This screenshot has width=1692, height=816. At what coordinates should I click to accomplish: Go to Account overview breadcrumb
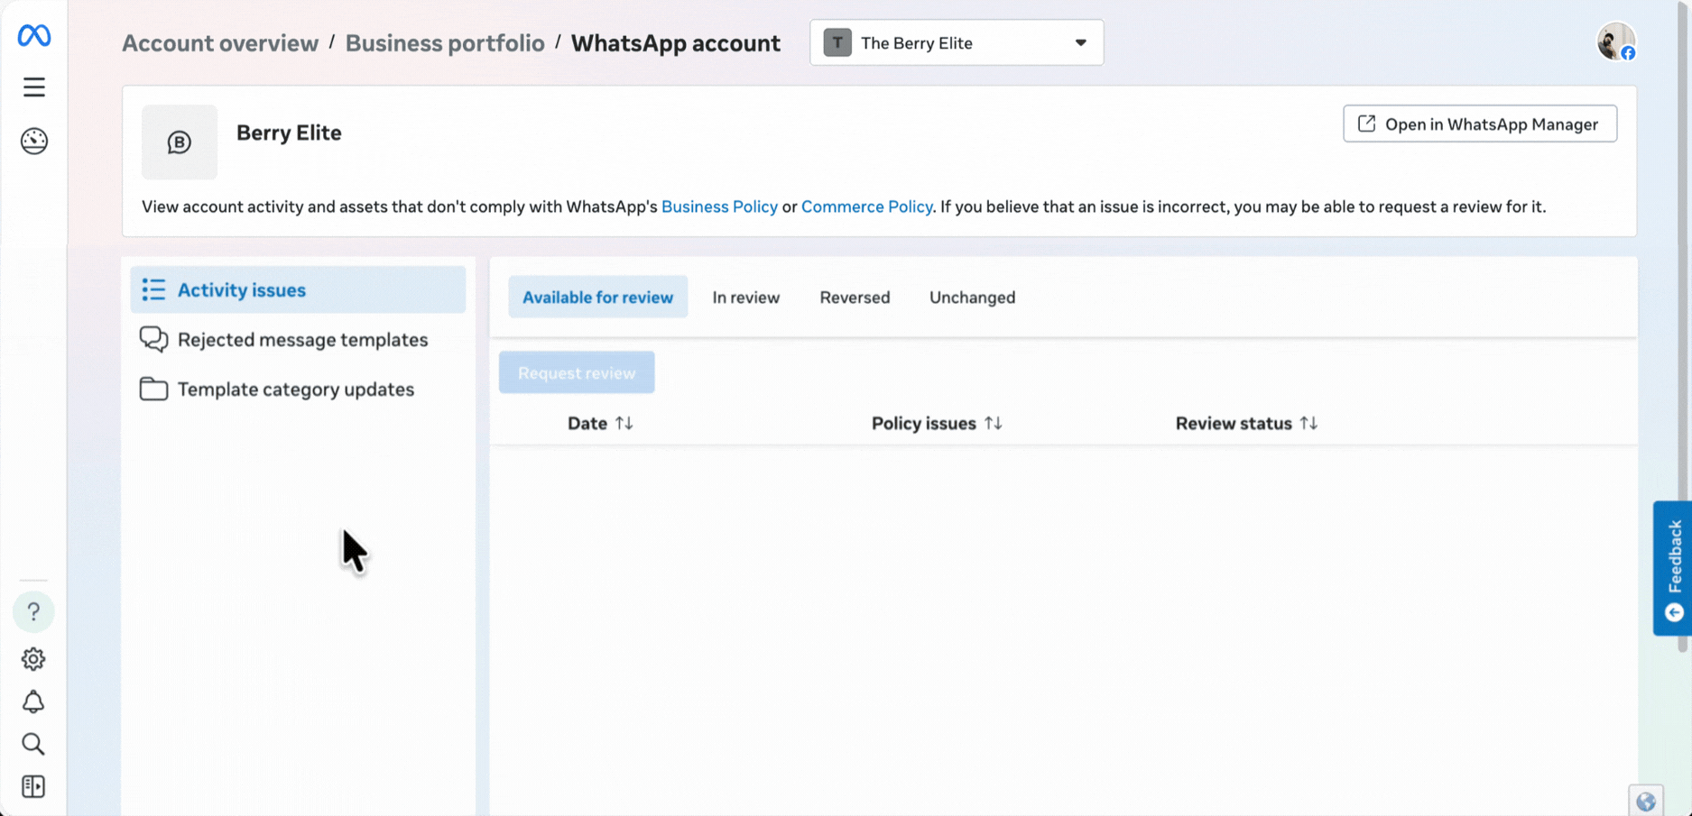click(220, 42)
